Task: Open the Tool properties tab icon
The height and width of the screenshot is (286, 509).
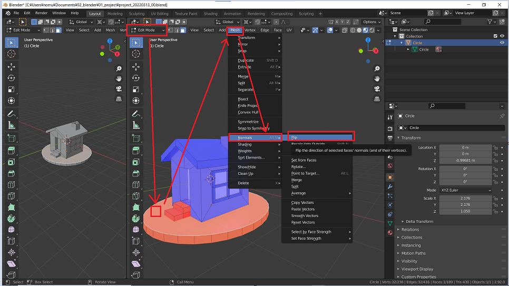Action: [390, 117]
